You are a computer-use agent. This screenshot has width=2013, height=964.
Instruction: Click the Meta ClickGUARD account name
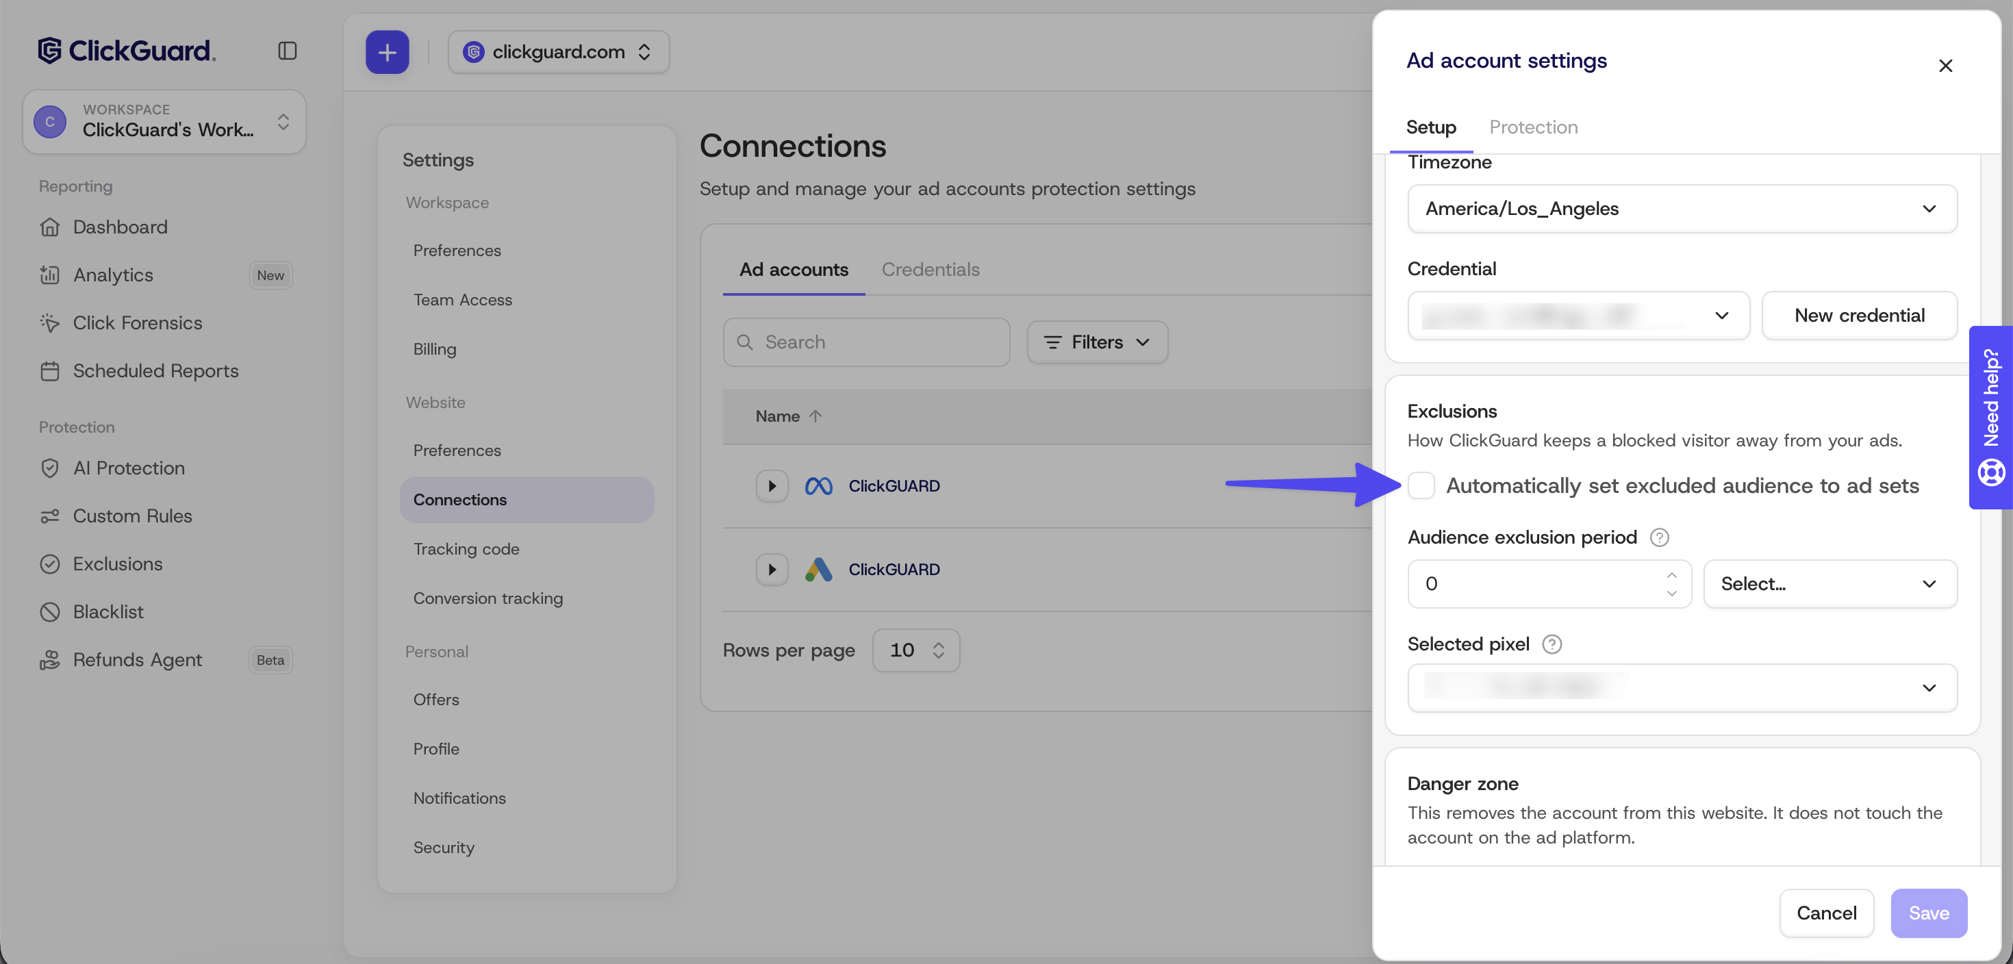[894, 486]
